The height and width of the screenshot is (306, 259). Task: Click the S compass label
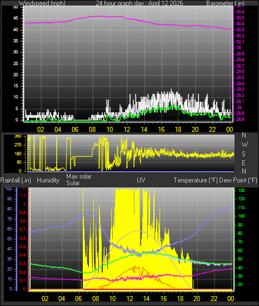pos(243,154)
